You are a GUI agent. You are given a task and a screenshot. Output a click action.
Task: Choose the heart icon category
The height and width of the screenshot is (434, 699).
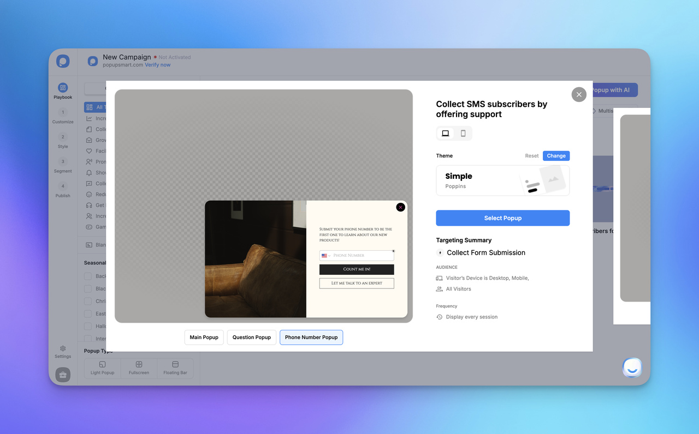point(90,151)
